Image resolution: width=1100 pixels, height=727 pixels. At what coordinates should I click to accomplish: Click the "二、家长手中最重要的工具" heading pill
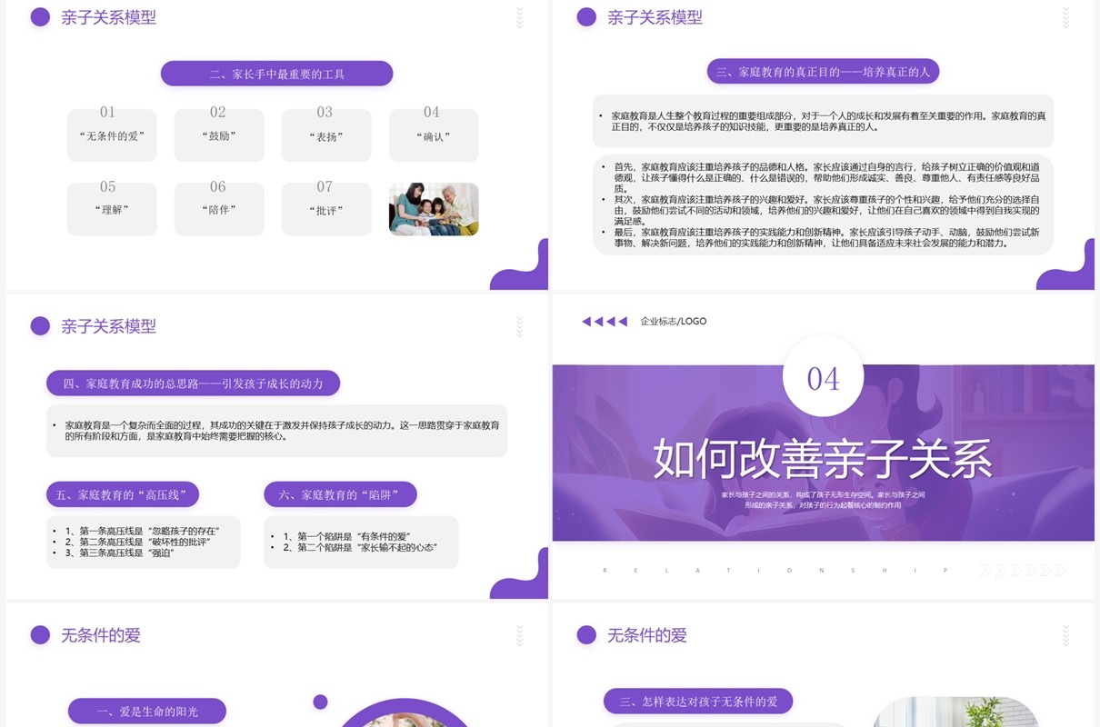277,74
